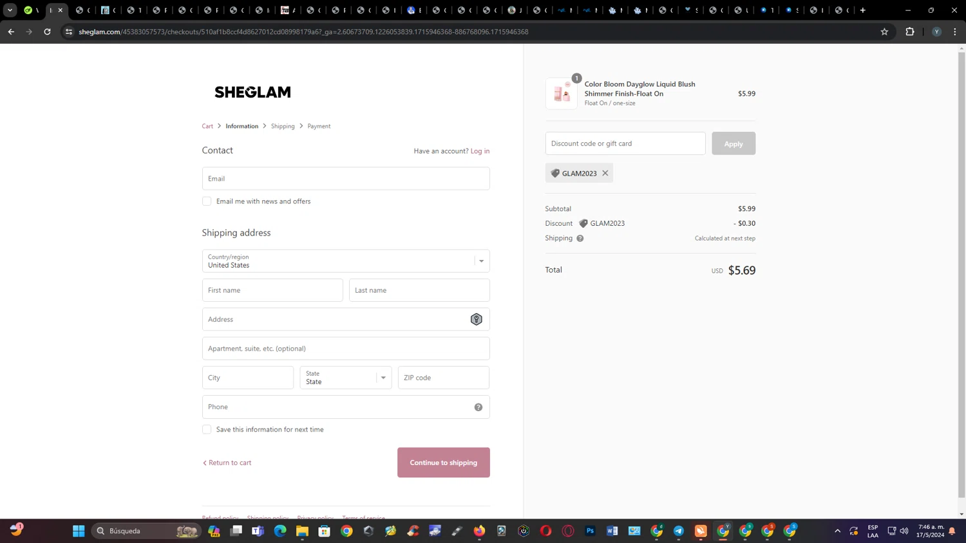
Task: Focus the Discount code or gift card field
Action: click(x=625, y=143)
